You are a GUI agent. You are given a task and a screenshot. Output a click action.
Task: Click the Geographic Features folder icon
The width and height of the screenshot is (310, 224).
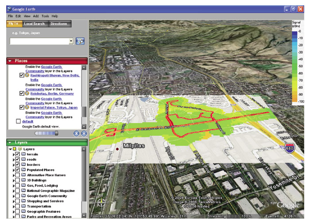click(x=23, y=211)
